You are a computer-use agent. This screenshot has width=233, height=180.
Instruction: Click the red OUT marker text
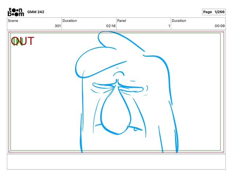(23, 41)
